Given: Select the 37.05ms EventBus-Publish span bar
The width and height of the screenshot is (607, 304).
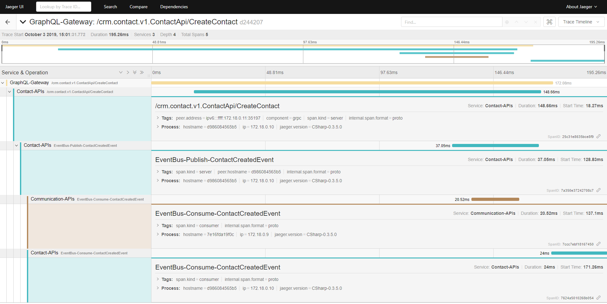Looking at the screenshot, I should pyautogui.click(x=495, y=146).
